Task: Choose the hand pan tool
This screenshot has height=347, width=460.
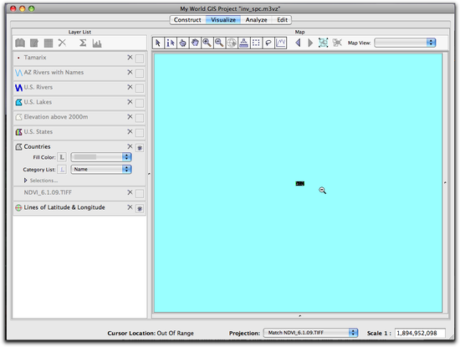Action: tap(195, 43)
